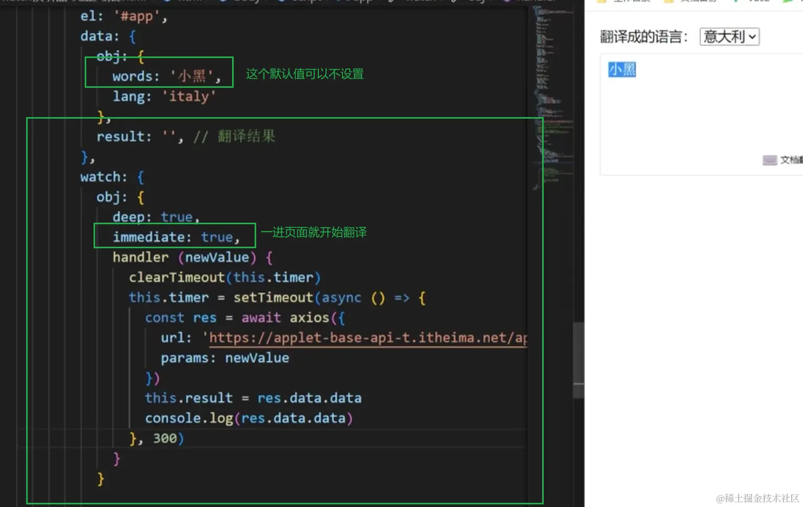Click the words: '小黑' property line
803x507 pixels.
[166, 76]
